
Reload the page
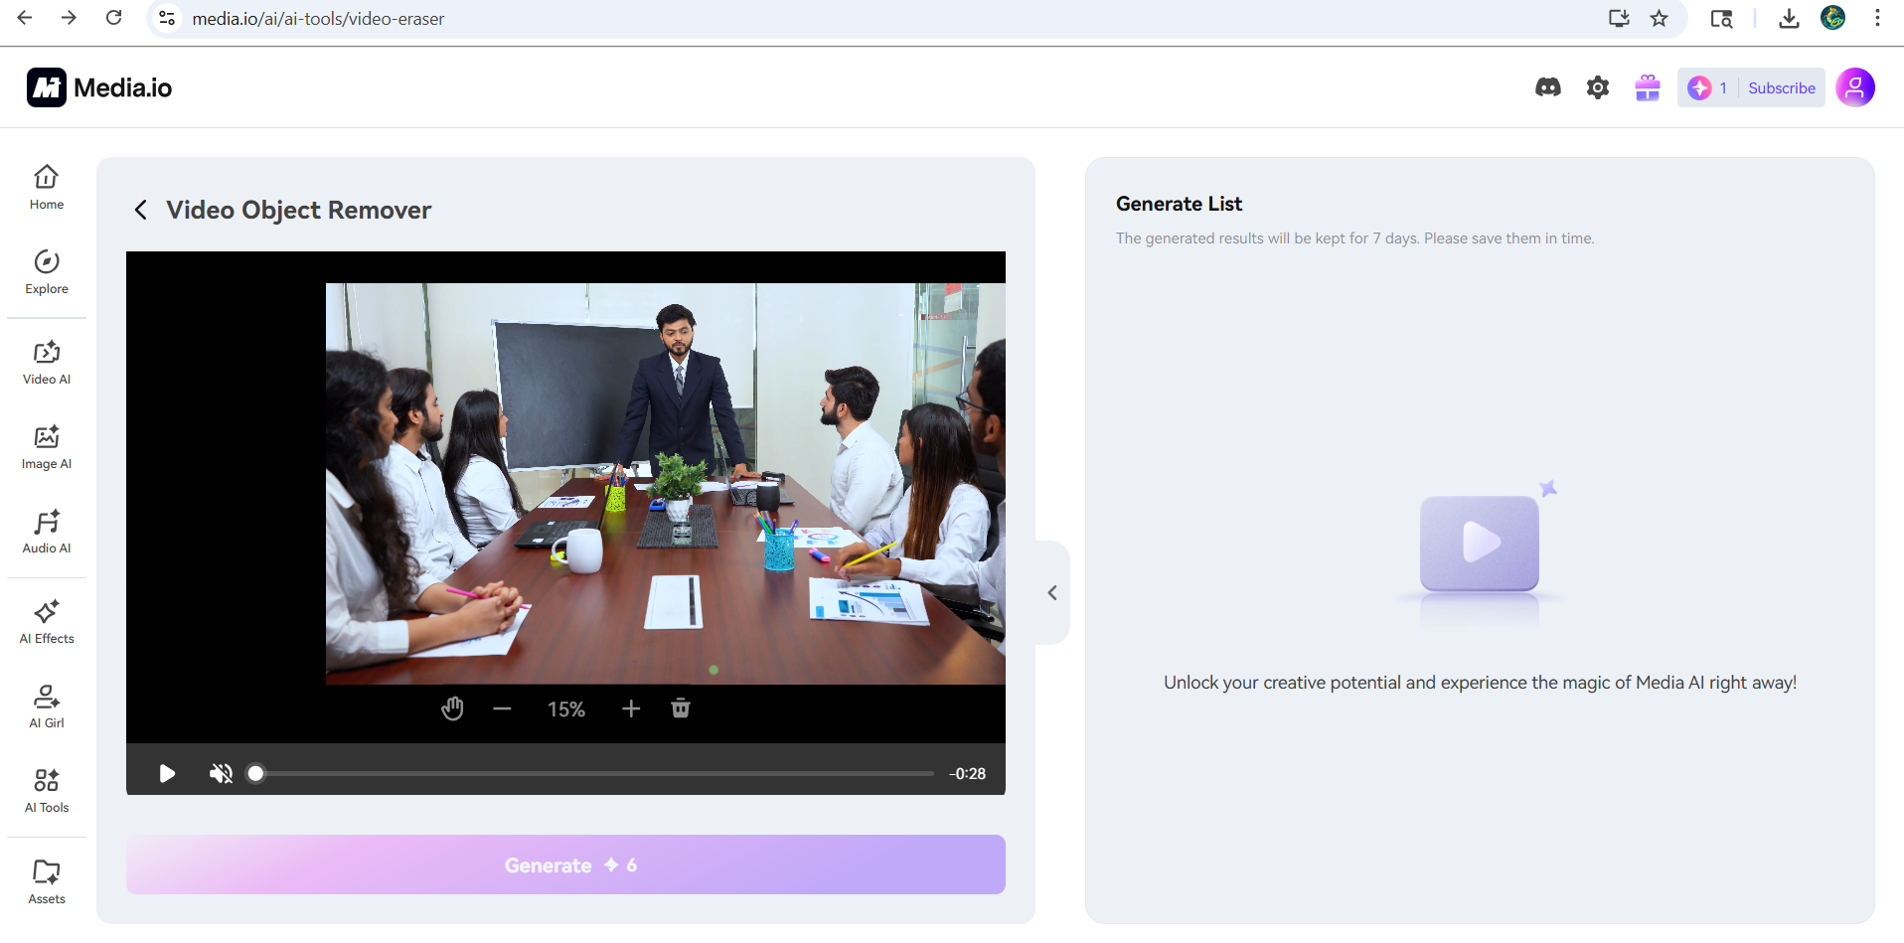pyautogui.click(x=114, y=18)
